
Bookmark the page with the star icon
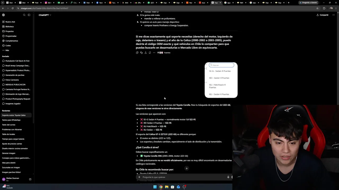(x=317, y=8)
